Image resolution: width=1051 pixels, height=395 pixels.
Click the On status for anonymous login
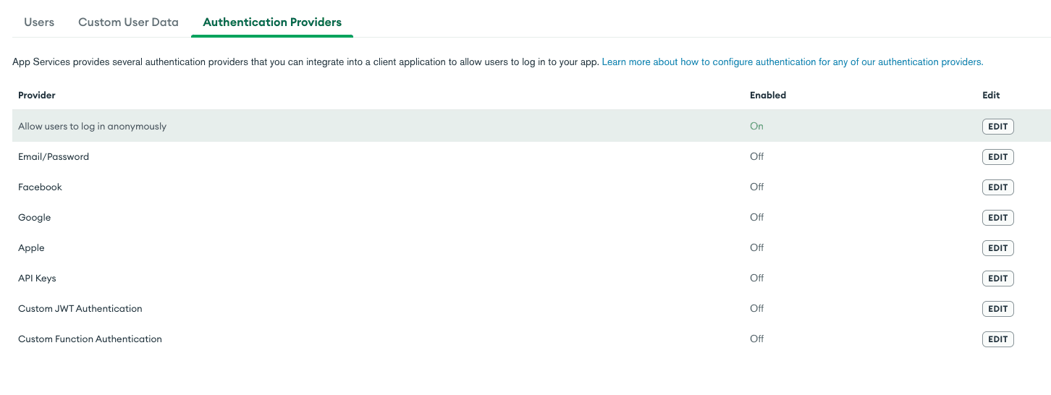pyautogui.click(x=756, y=127)
